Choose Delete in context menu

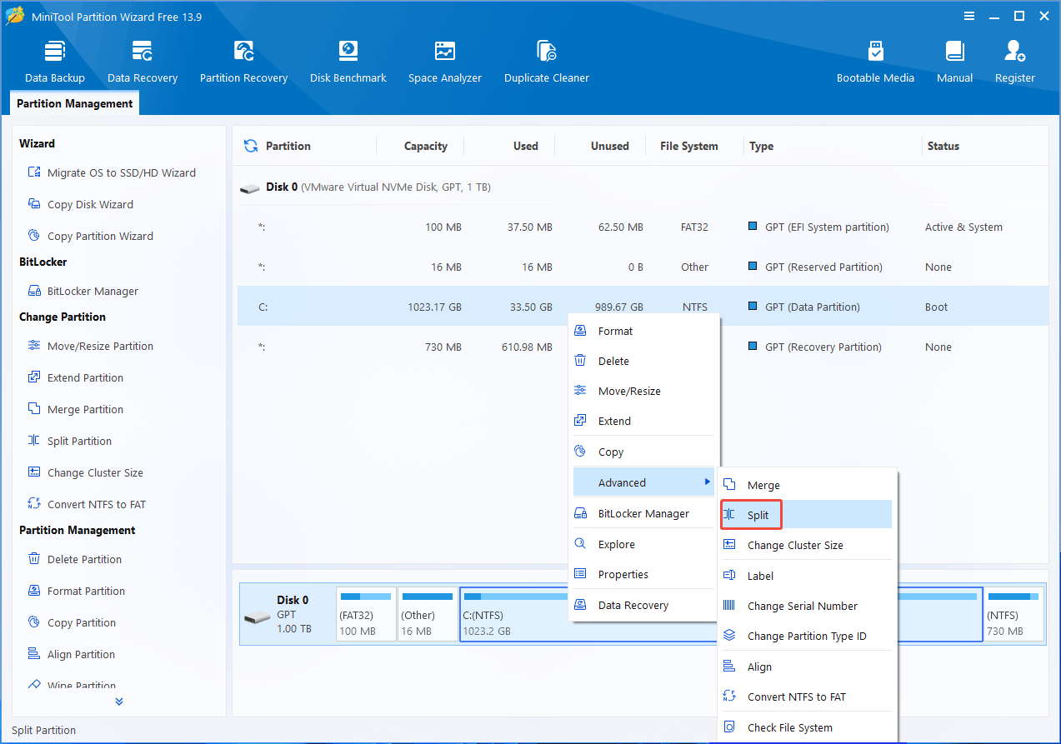(x=643, y=361)
